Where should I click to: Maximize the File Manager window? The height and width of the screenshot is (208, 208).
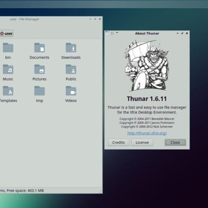95,19
